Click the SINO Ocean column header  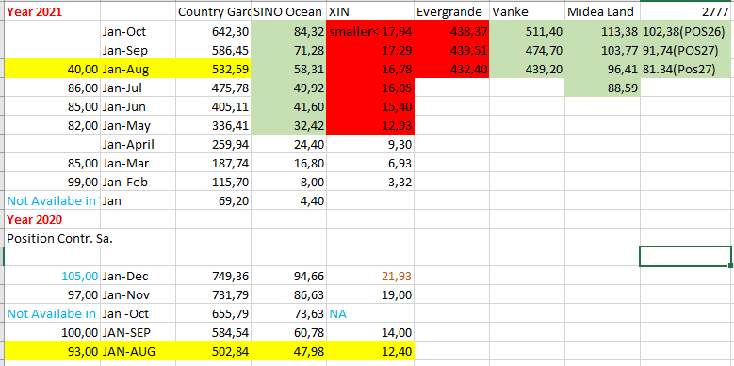(288, 11)
